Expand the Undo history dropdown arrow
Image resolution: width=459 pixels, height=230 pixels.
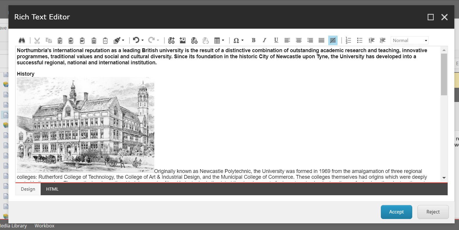click(142, 40)
